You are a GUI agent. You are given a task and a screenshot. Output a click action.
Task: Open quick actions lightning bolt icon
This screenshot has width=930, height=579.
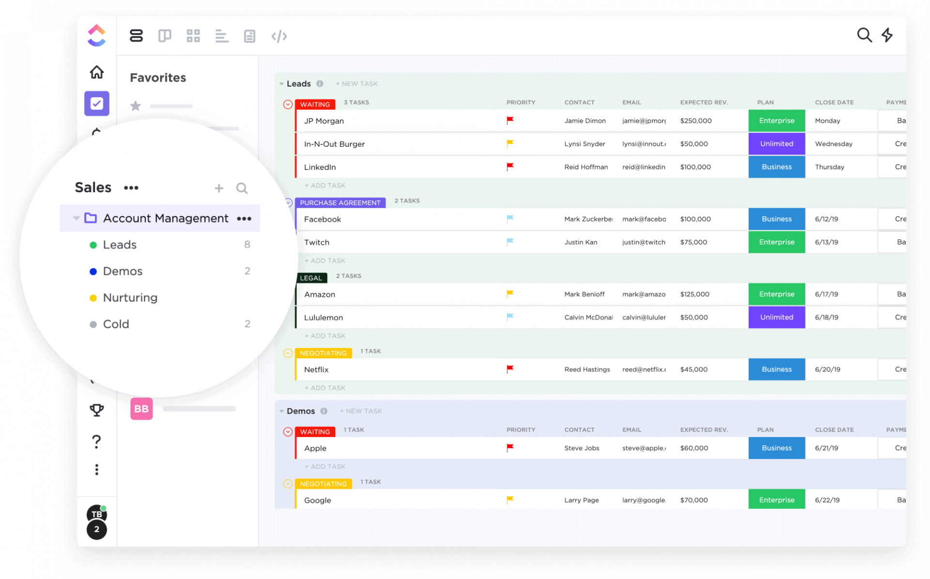coord(887,35)
